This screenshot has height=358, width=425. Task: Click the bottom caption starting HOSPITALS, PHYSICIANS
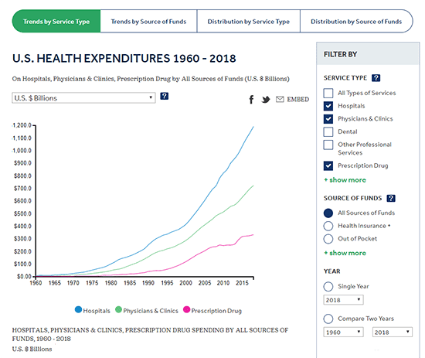150,334
